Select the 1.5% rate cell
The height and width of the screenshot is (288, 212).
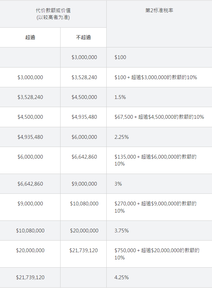click(x=120, y=97)
